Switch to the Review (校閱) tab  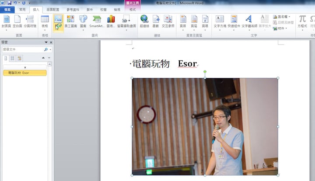point(103,10)
